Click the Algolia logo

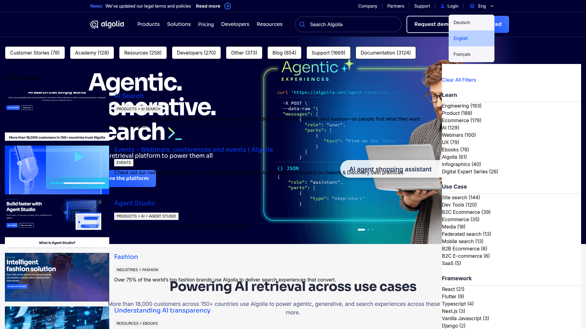coord(107,24)
